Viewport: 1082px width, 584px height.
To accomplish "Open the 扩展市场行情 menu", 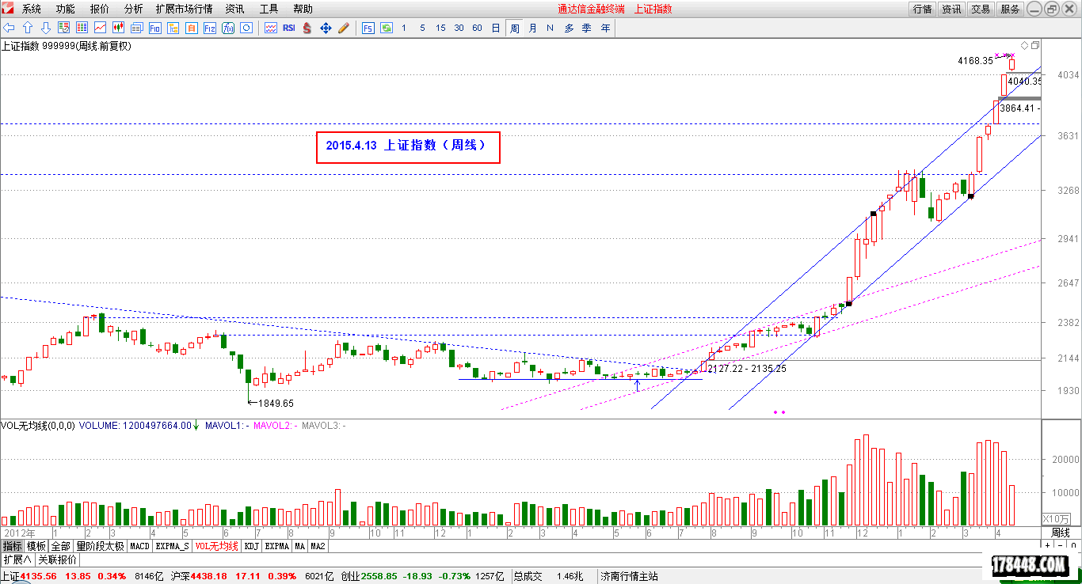I will point(184,9).
